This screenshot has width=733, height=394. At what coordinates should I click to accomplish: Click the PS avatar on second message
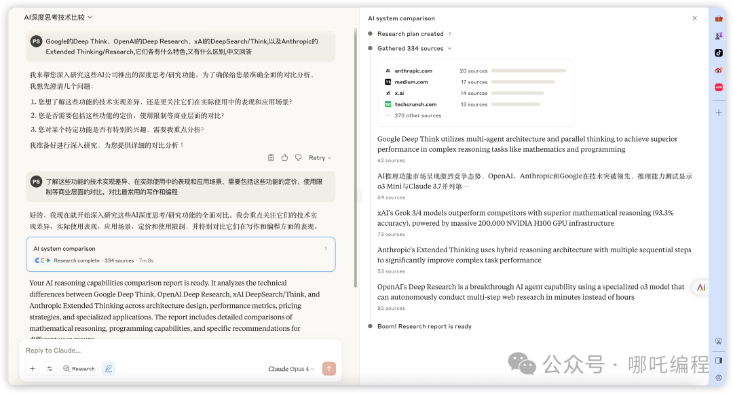point(36,181)
